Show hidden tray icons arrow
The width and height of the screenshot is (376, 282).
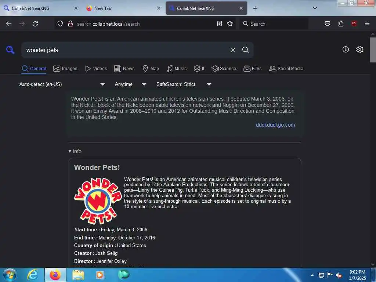(312, 275)
